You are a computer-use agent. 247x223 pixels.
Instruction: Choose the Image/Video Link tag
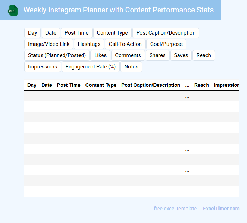(49, 44)
